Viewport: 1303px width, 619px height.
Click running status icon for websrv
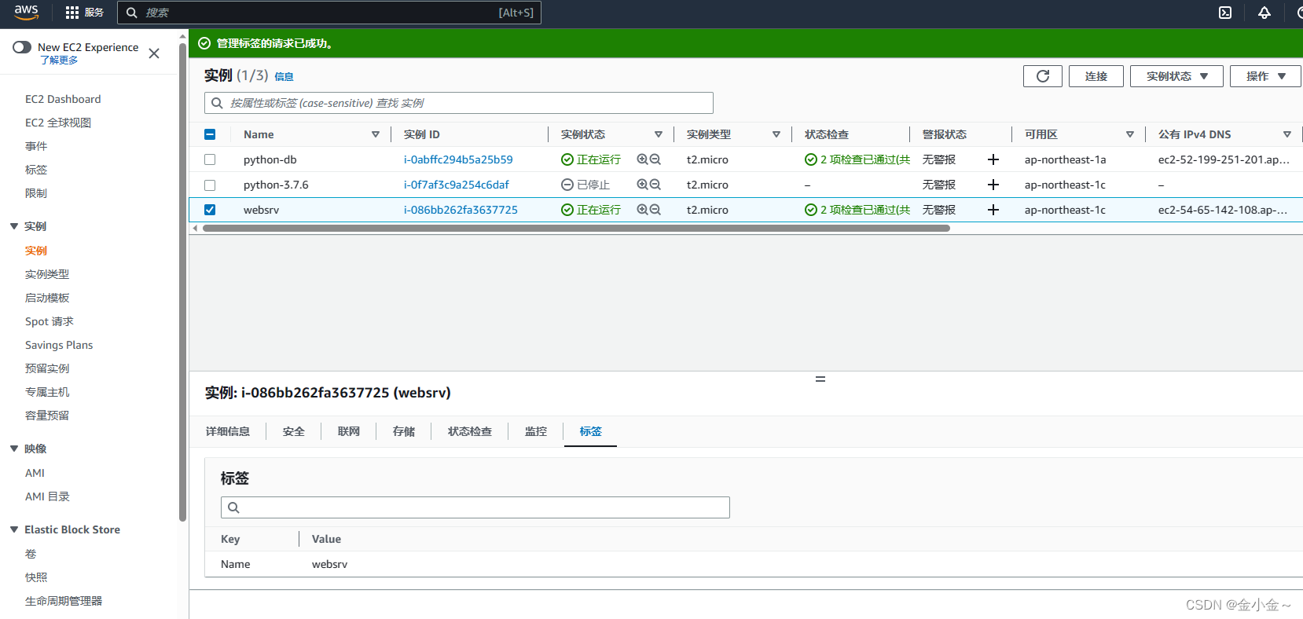pos(567,210)
